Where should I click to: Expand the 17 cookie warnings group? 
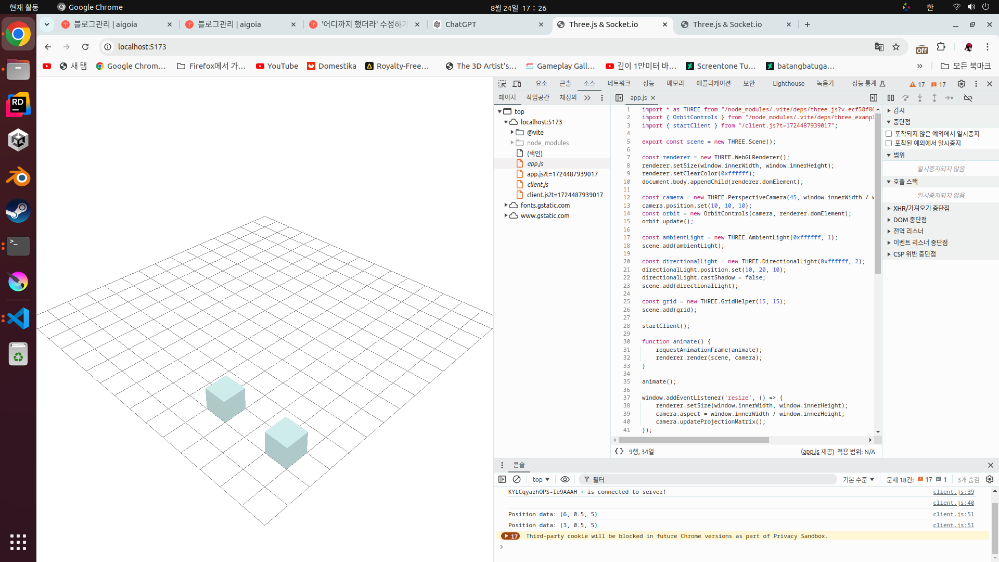[x=510, y=536]
